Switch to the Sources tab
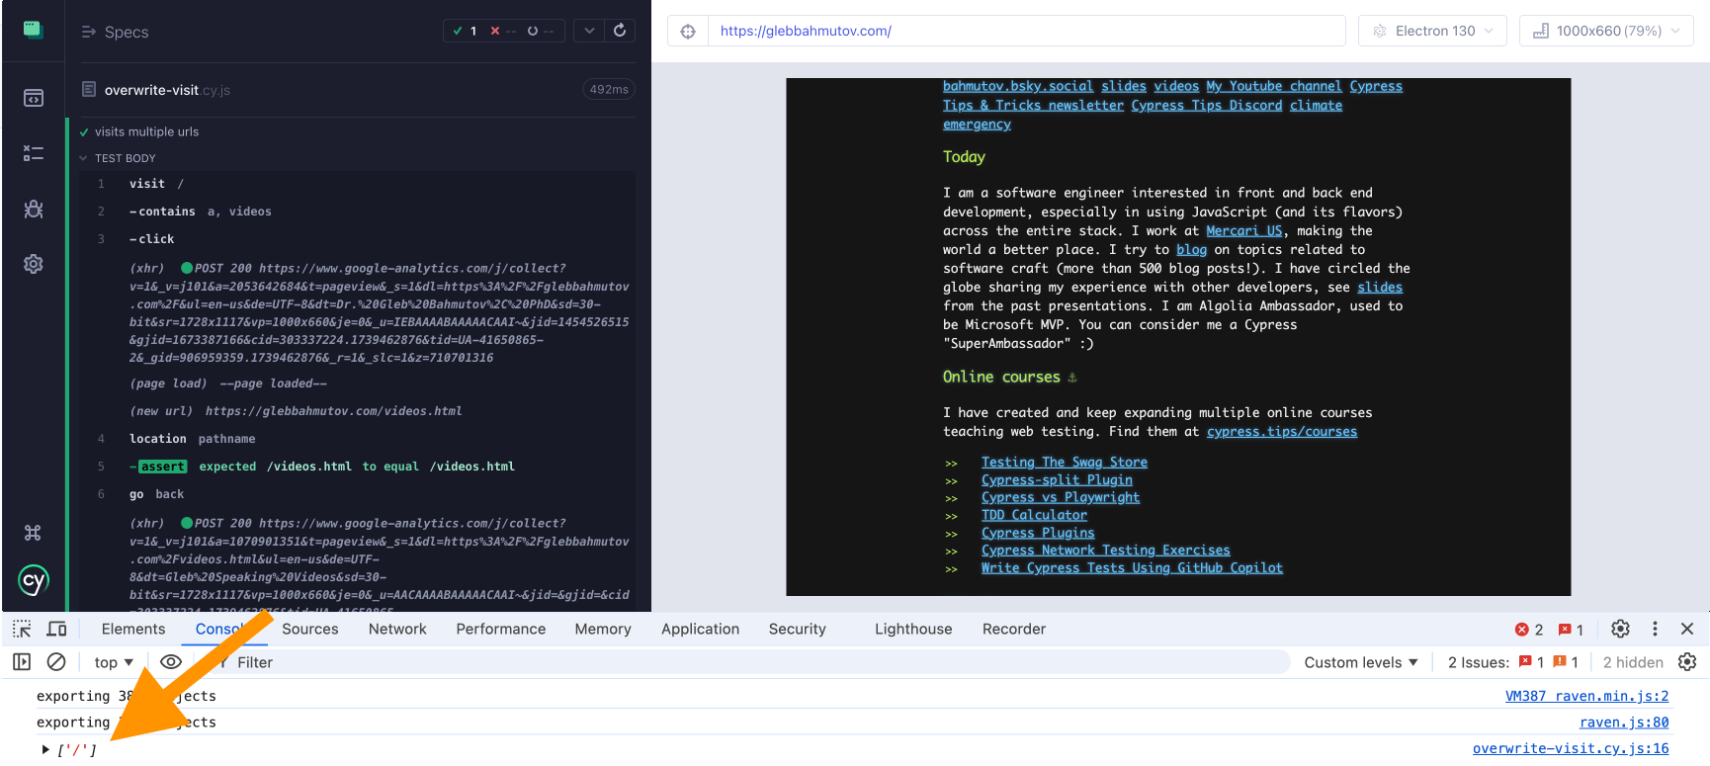1710x766 pixels. [310, 629]
